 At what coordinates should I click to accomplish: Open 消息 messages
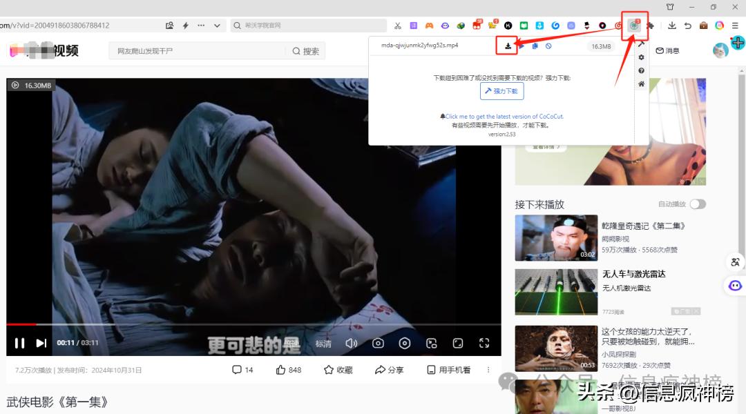pyautogui.click(x=667, y=50)
